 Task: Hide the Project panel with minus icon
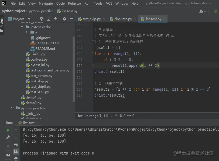click(71, 19)
